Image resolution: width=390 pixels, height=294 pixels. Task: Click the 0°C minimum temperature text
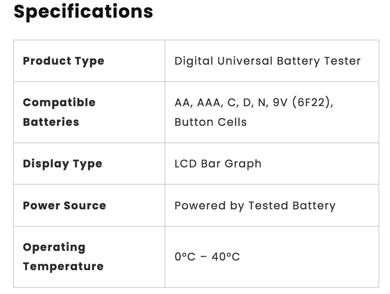click(x=185, y=256)
